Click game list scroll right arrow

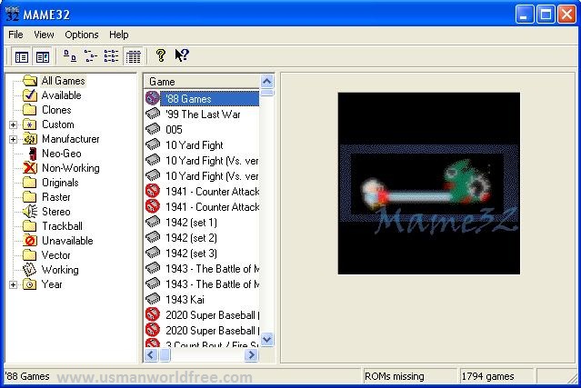(x=251, y=355)
